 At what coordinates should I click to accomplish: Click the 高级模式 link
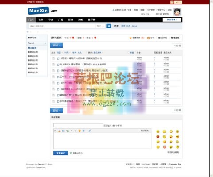tap(145, 131)
